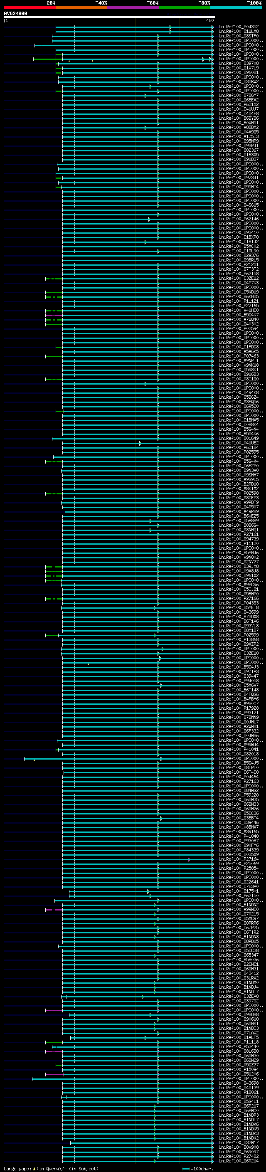Open the hit UniRef100_C3ZEW0
266x1172 pixels.
239,653
